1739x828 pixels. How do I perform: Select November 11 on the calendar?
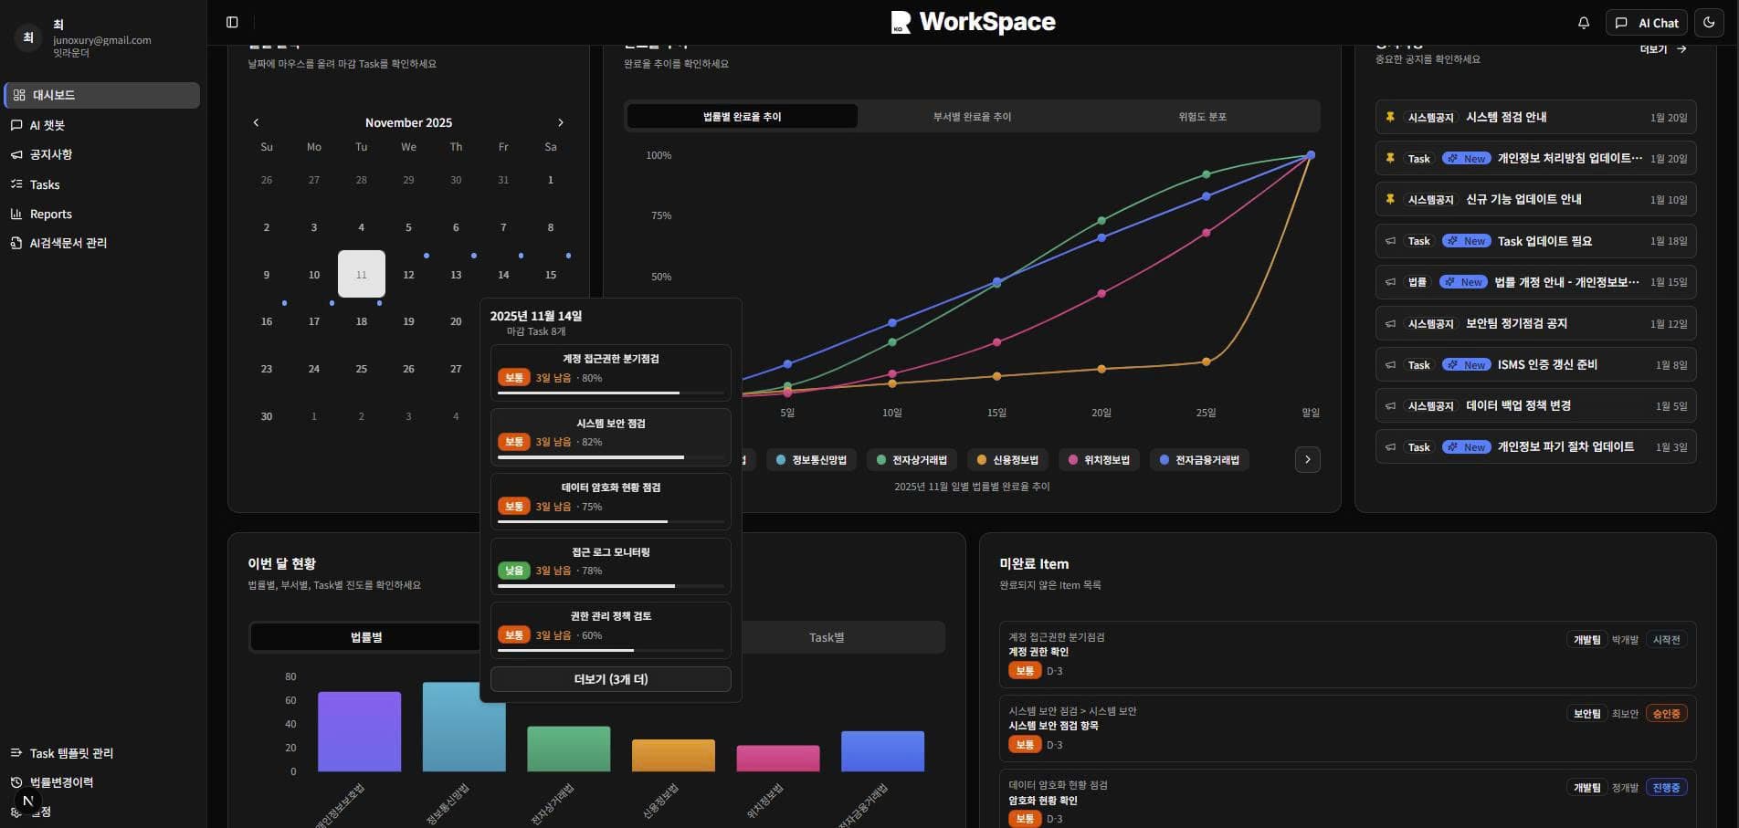click(x=362, y=274)
